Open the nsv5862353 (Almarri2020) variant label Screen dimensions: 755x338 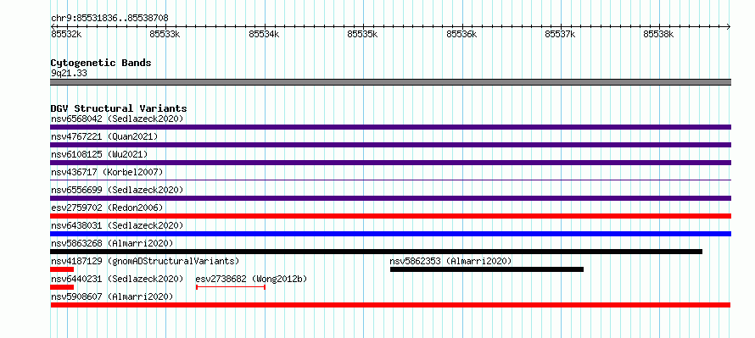[x=450, y=261]
